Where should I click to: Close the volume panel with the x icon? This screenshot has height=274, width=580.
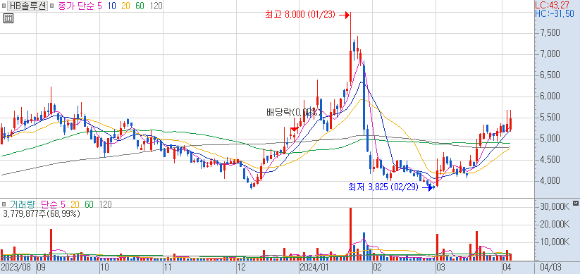(x=575, y=203)
